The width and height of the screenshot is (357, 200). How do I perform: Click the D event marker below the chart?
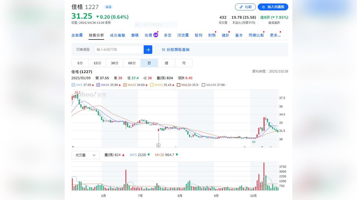[x=159, y=145]
